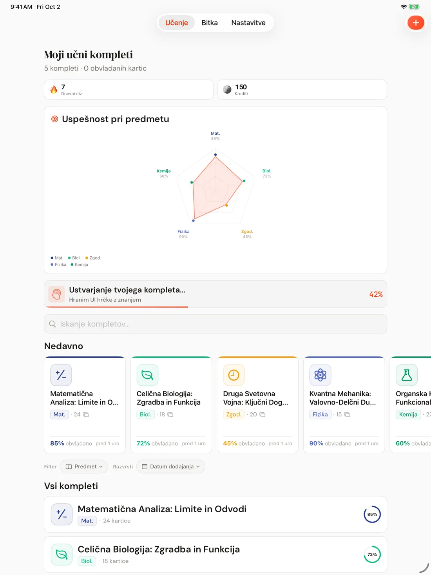Screen dimensions: 431x575
Task: Click the flame daily streak icon
Action: coord(54,90)
